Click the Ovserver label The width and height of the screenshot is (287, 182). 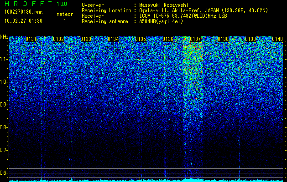coord(93,5)
